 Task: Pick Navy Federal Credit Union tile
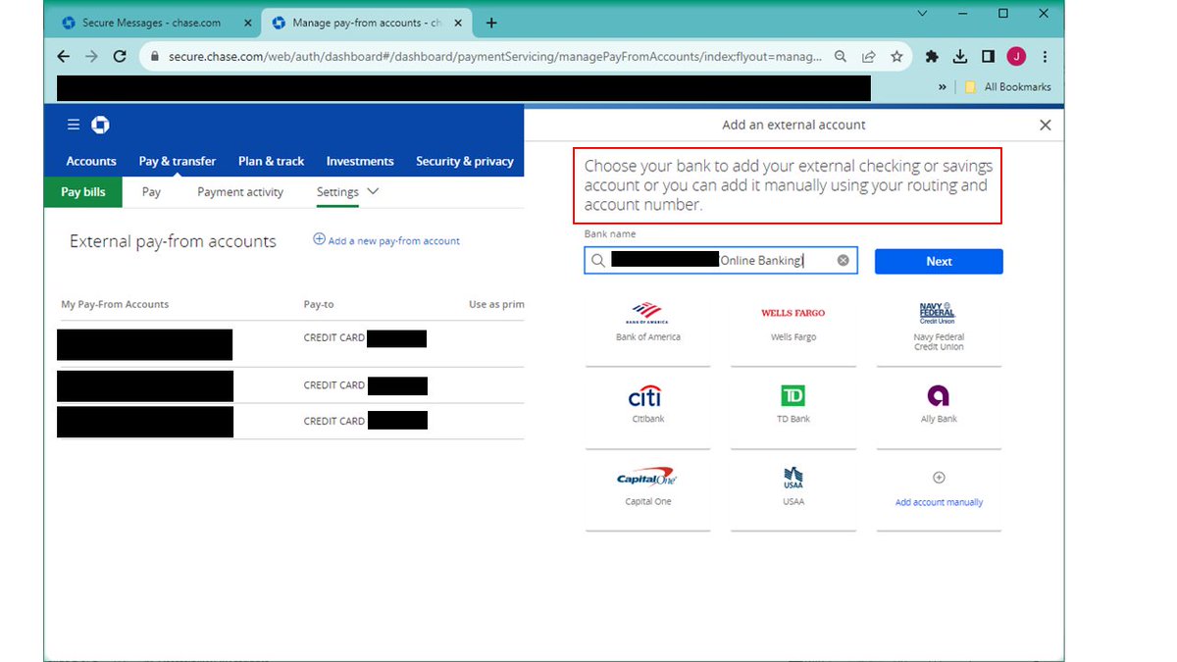point(939,327)
